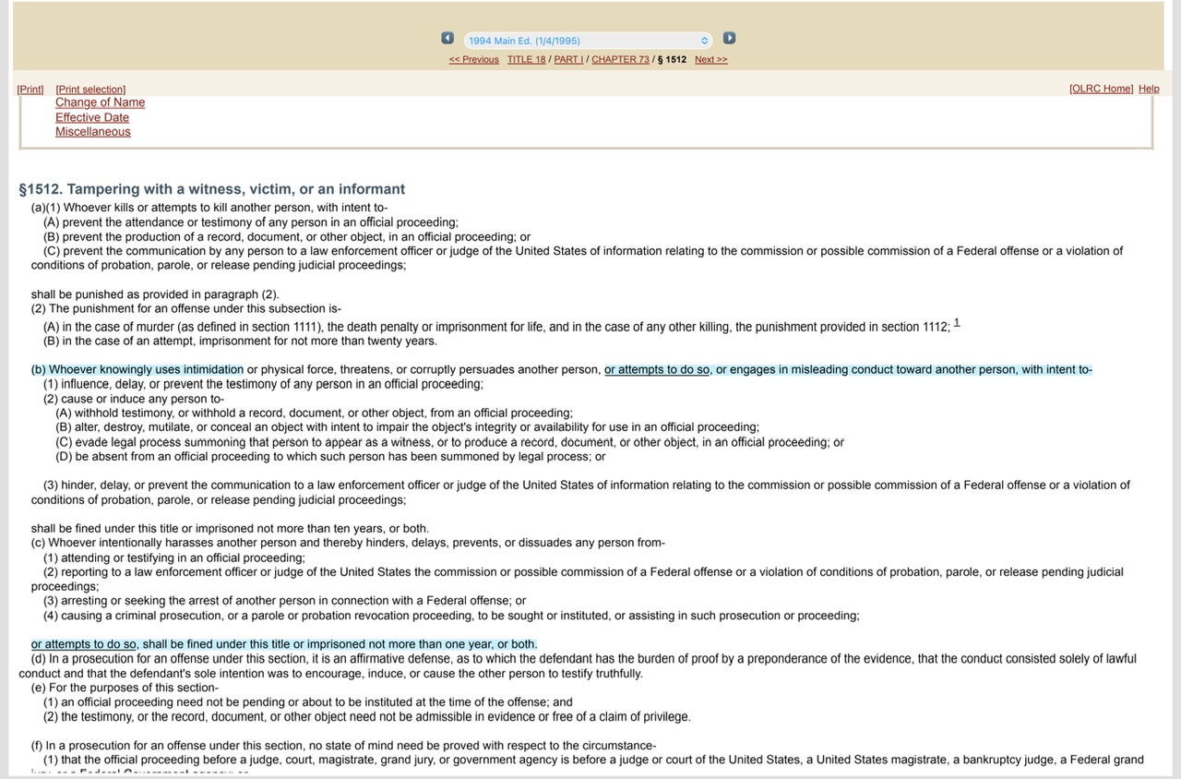The height and width of the screenshot is (779, 1181).
Task: Open the PART I breadcrumb link
Action: pyautogui.click(x=568, y=59)
